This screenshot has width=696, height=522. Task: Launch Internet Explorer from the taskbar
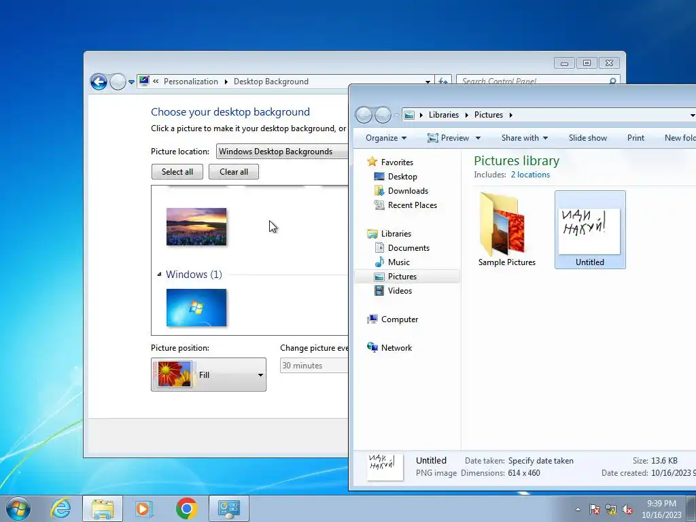coord(60,508)
